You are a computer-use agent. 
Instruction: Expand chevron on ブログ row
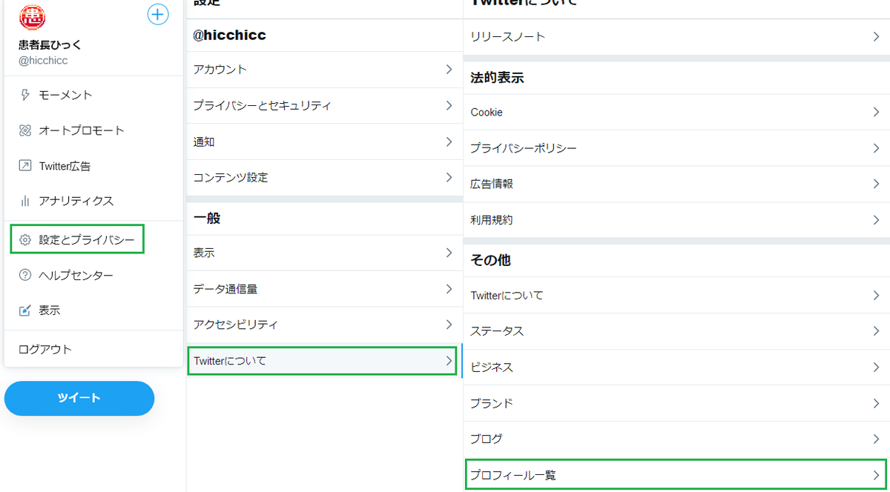(x=876, y=439)
